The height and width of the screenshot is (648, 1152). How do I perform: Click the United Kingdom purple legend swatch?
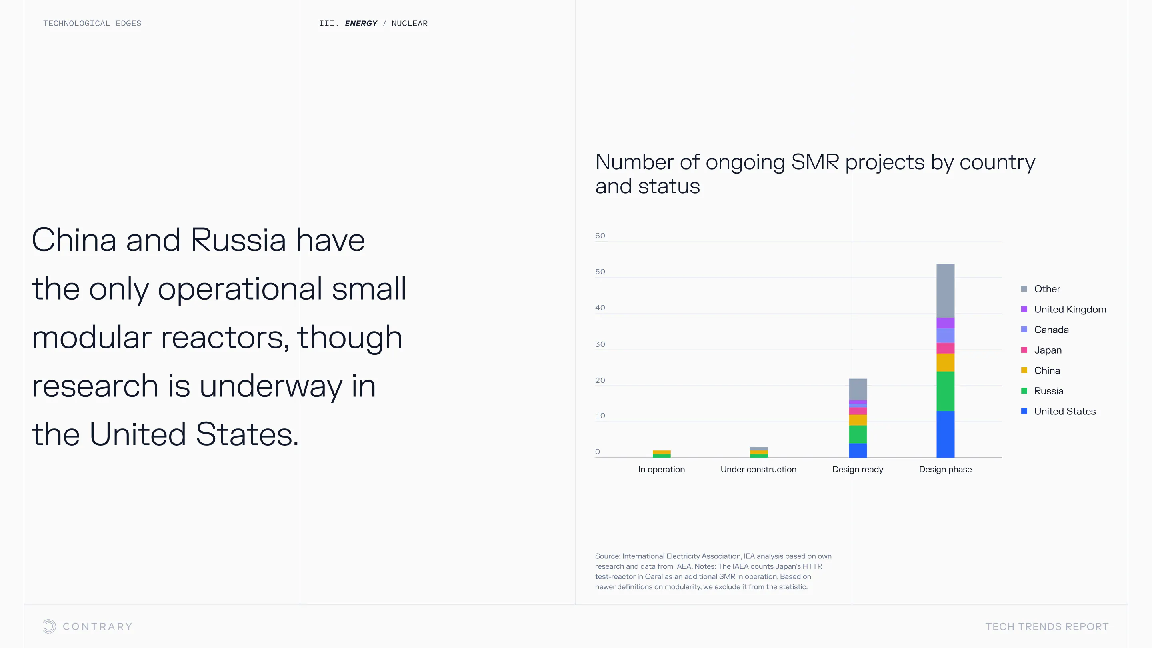1024,309
